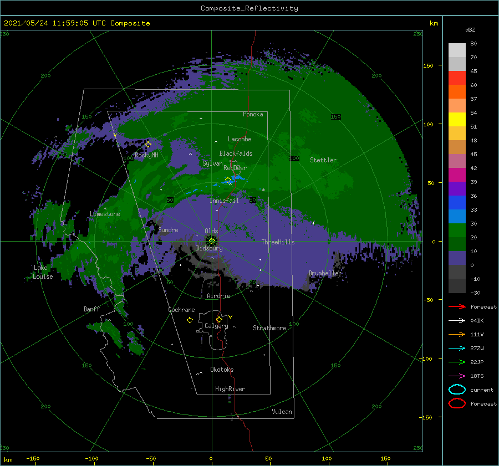Click the Composite_Reflectivity title text

click(249, 8)
